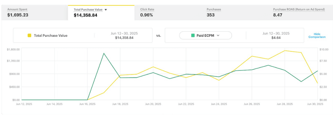Expand the Paid ECPM comparison dropdown
This screenshot has width=333, height=119.
[x=205, y=35]
